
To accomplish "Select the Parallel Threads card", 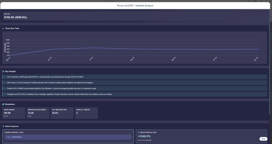I will [86, 113].
